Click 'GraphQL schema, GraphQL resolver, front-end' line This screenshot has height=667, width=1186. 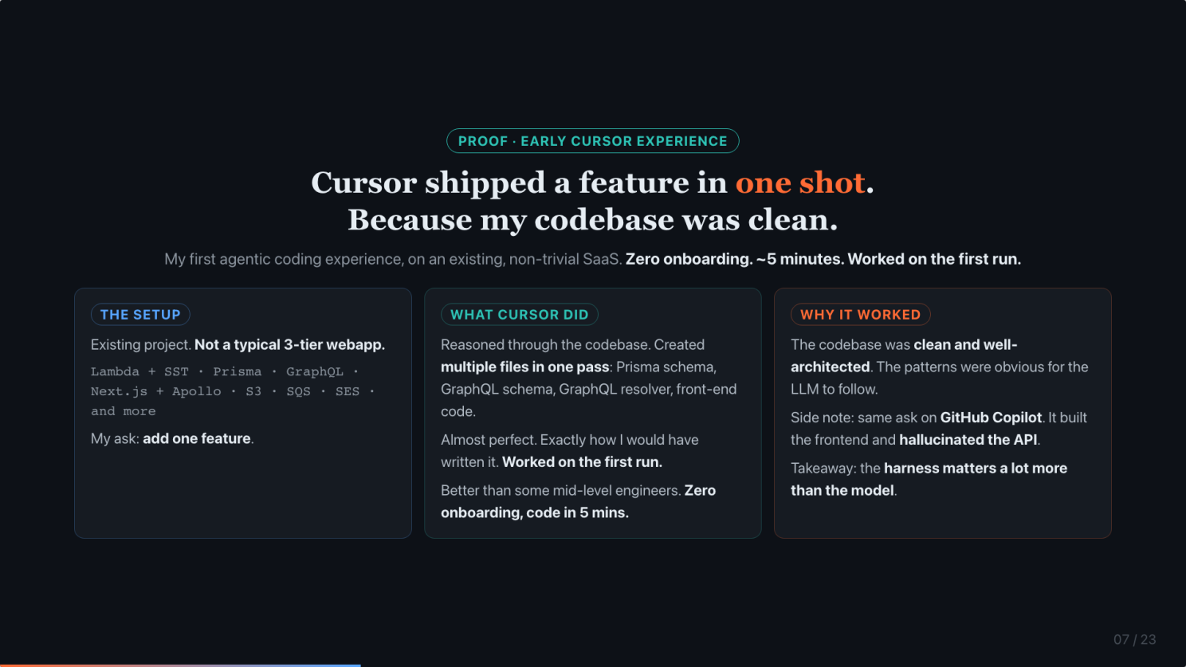tap(589, 390)
